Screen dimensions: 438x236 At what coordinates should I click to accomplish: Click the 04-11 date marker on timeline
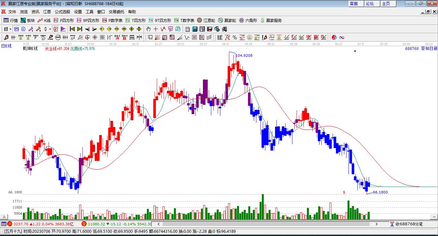[x=225, y=44]
